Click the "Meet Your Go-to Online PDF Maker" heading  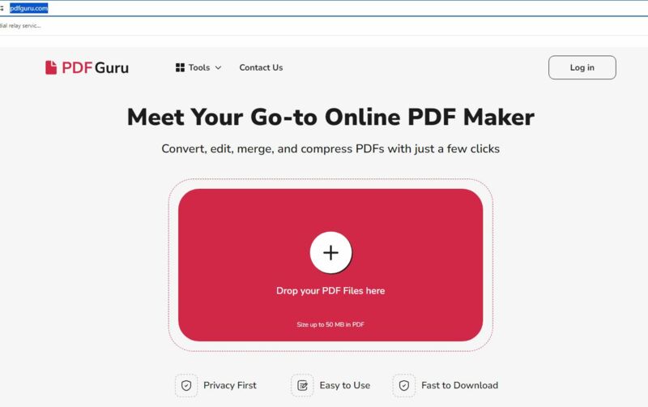(x=330, y=117)
